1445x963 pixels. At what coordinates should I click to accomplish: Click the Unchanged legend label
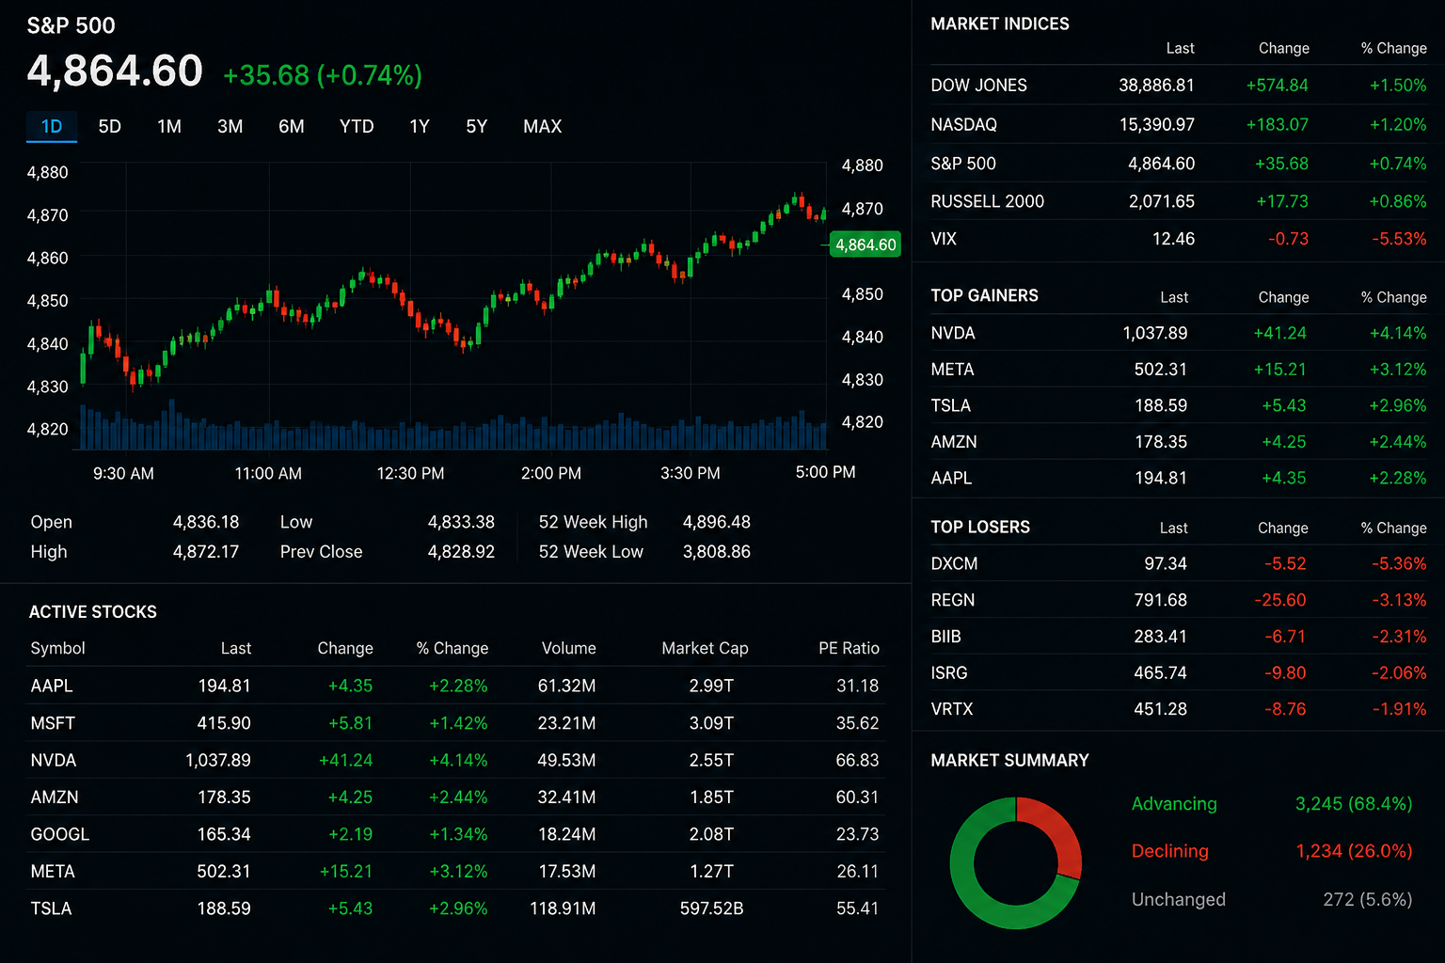tap(1178, 899)
